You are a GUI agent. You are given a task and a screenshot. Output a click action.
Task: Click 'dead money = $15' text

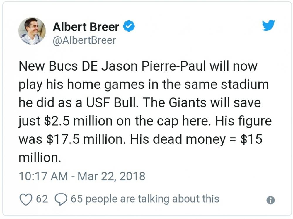208,139
